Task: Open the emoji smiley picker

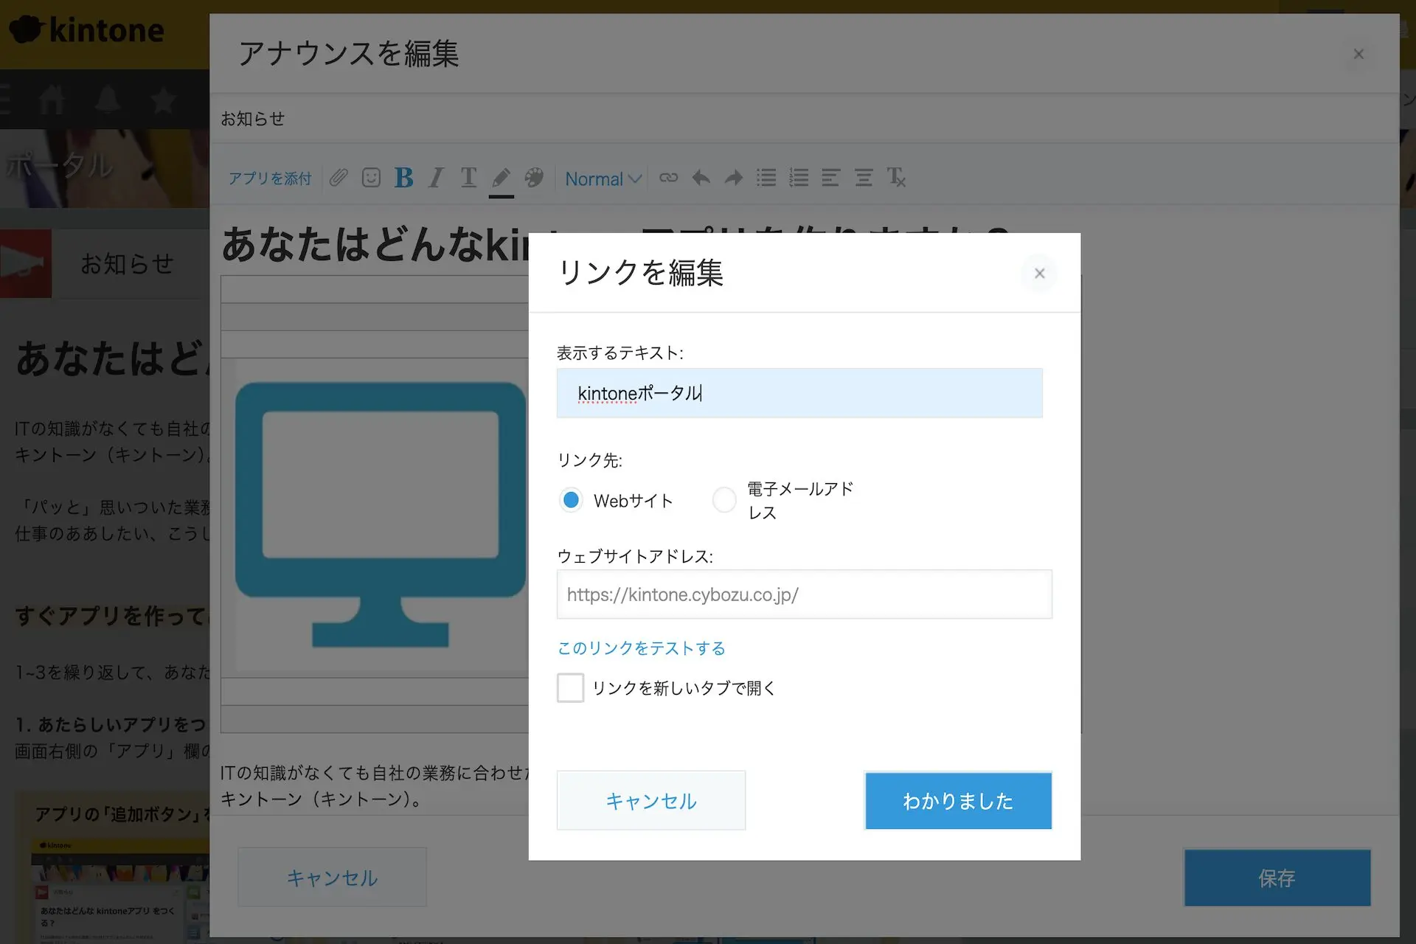Action: pyautogui.click(x=371, y=178)
